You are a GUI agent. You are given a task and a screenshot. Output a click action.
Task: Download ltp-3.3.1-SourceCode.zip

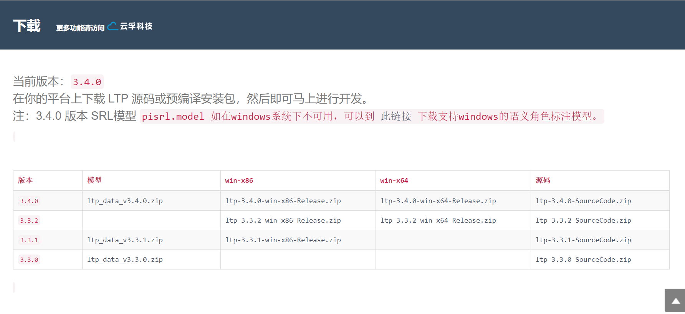(583, 240)
